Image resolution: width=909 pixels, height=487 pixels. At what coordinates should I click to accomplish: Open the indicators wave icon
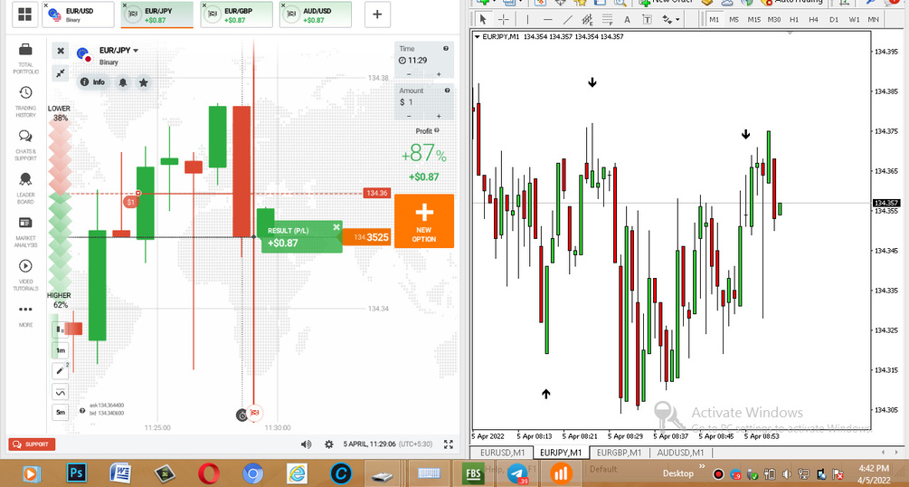tap(61, 392)
